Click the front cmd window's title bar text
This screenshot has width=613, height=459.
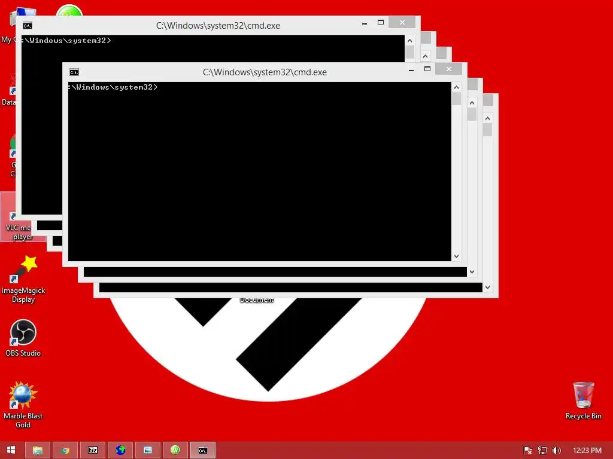point(265,72)
